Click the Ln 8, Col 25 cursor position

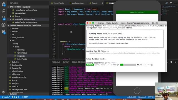[x=132, y=97]
